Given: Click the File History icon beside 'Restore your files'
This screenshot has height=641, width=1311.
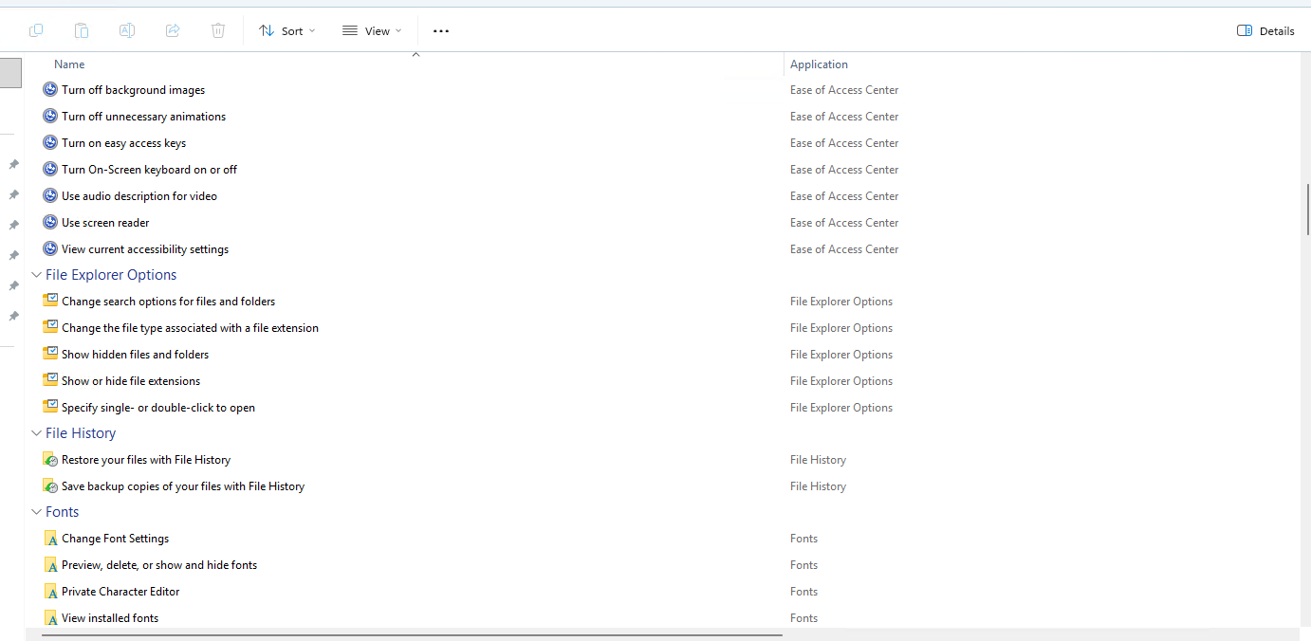Looking at the screenshot, I should click(x=49, y=459).
